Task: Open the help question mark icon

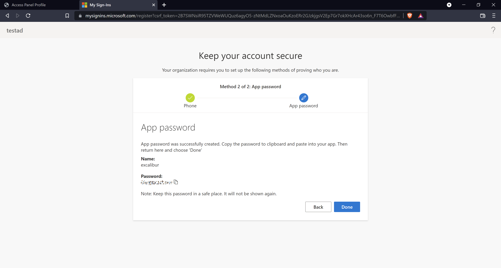Action: pyautogui.click(x=493, y=30)
